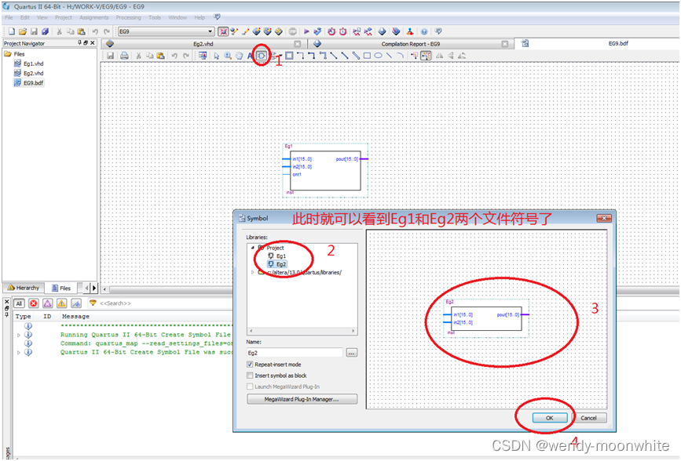This screenshot has width=681, height=461.
Task: Collapse the Project tree in Libraries list
Action: 253,245
